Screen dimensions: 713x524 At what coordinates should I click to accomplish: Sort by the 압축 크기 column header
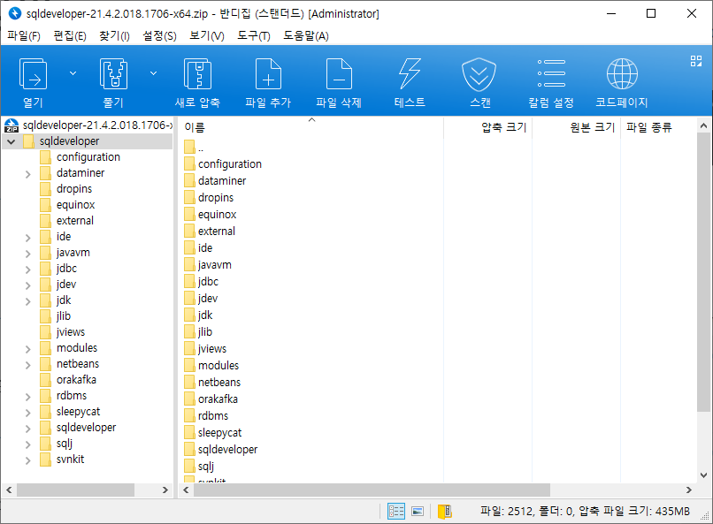[488, 127]
